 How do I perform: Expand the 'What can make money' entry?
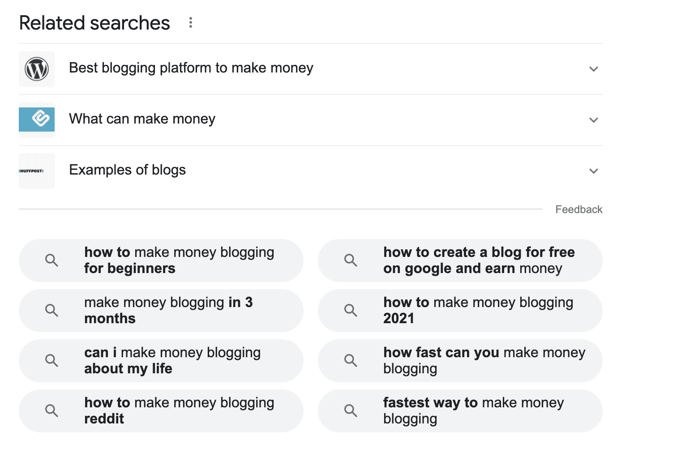(x=594, y=120)
